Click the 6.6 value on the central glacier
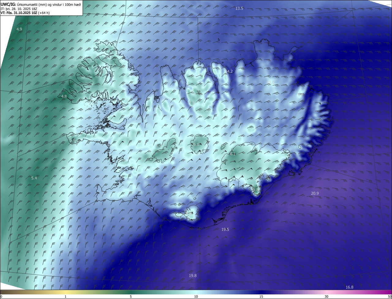Image resolution: width=392 pixels, height=299 pixels. [197, 145]
